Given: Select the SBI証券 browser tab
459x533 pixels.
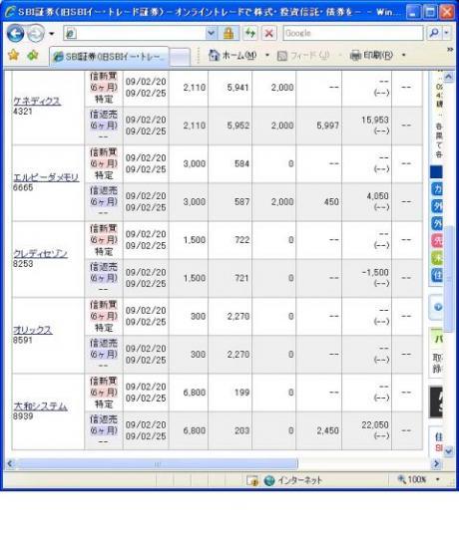Looking at the screenshot, I should pos(109,57).
